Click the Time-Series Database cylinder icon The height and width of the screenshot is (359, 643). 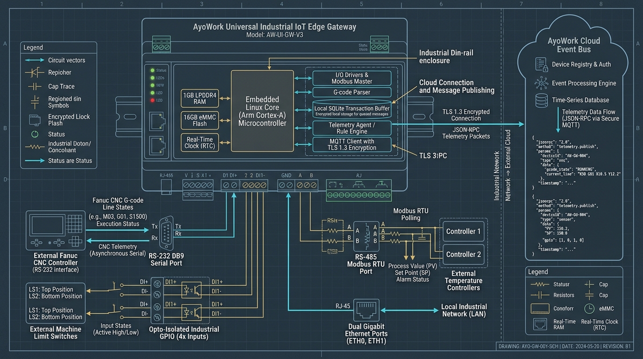coord(542,100)
